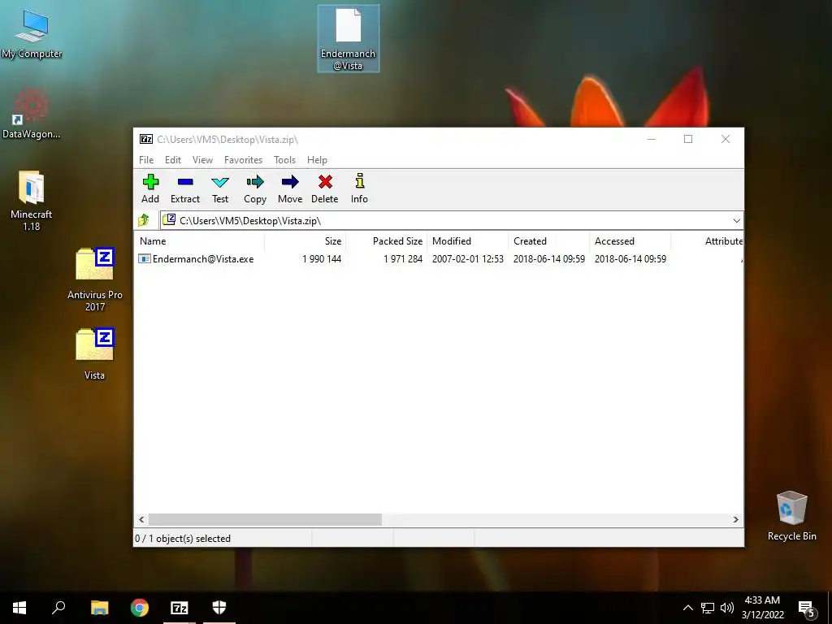This screenshot has height=624, width=832.
Task: Click the 2018-06-14 09:59 created date
Action: click(548, 259)
